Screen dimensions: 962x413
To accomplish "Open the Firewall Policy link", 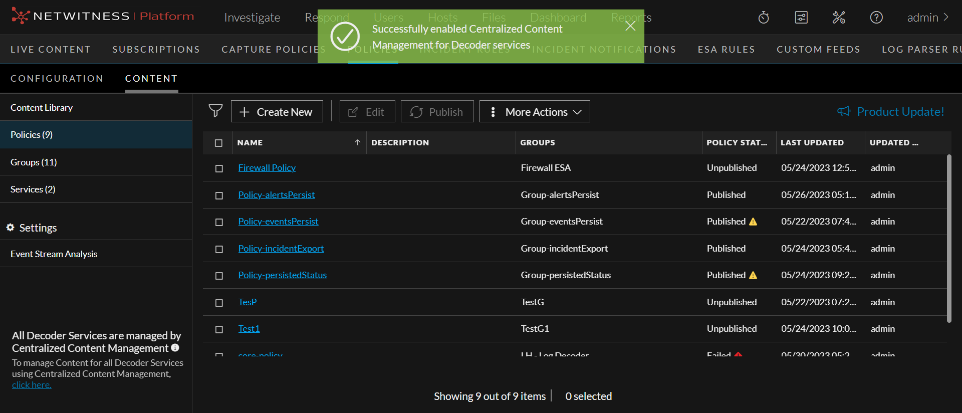I will (x=267, y=167).
